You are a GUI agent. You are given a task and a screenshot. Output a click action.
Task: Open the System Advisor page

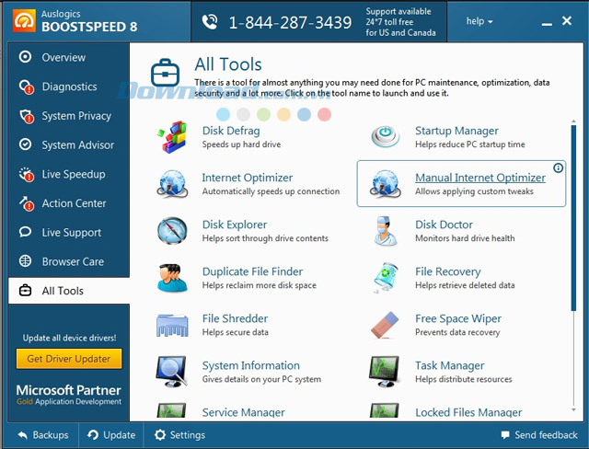pyautogui.click(x=69, y=144)
